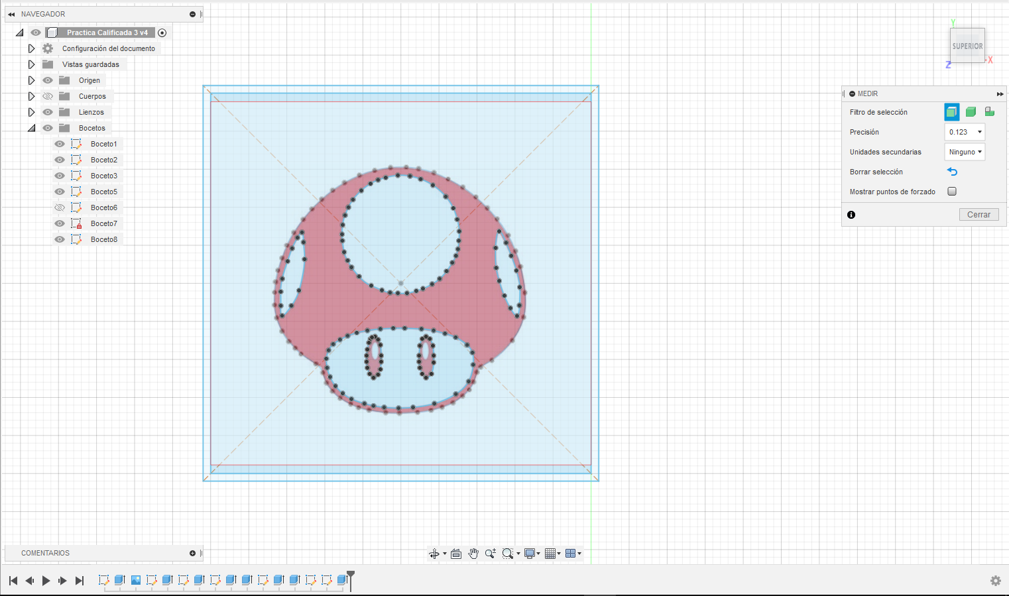Open Display Settings monitor icon
Image resolution: width=1009 pixels, height=596 pixels.
tap(530, 554)
